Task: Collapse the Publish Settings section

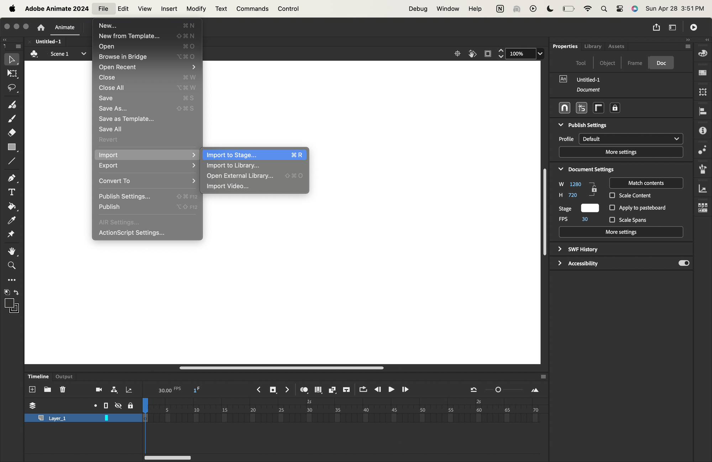Action: coord(561,125)
